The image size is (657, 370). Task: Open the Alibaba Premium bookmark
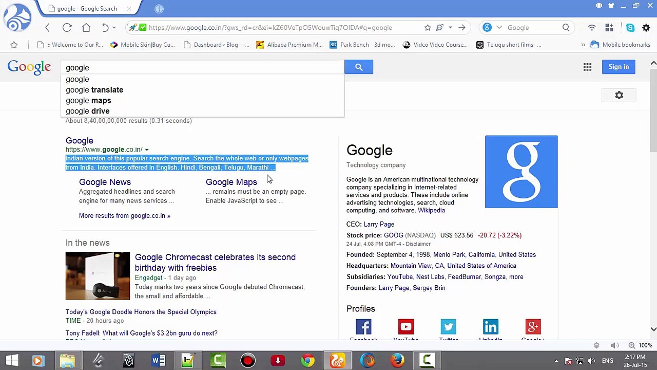(289, 45)
